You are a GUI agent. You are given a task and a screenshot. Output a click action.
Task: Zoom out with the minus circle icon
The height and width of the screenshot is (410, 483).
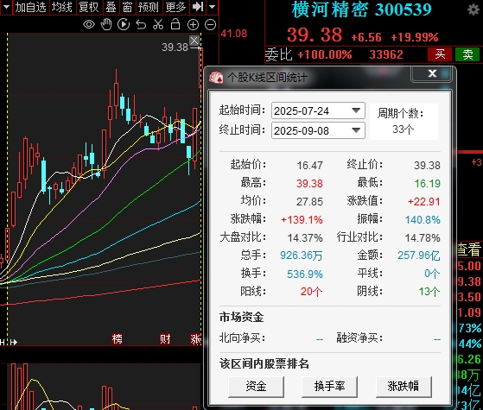[x=210, y=25]
